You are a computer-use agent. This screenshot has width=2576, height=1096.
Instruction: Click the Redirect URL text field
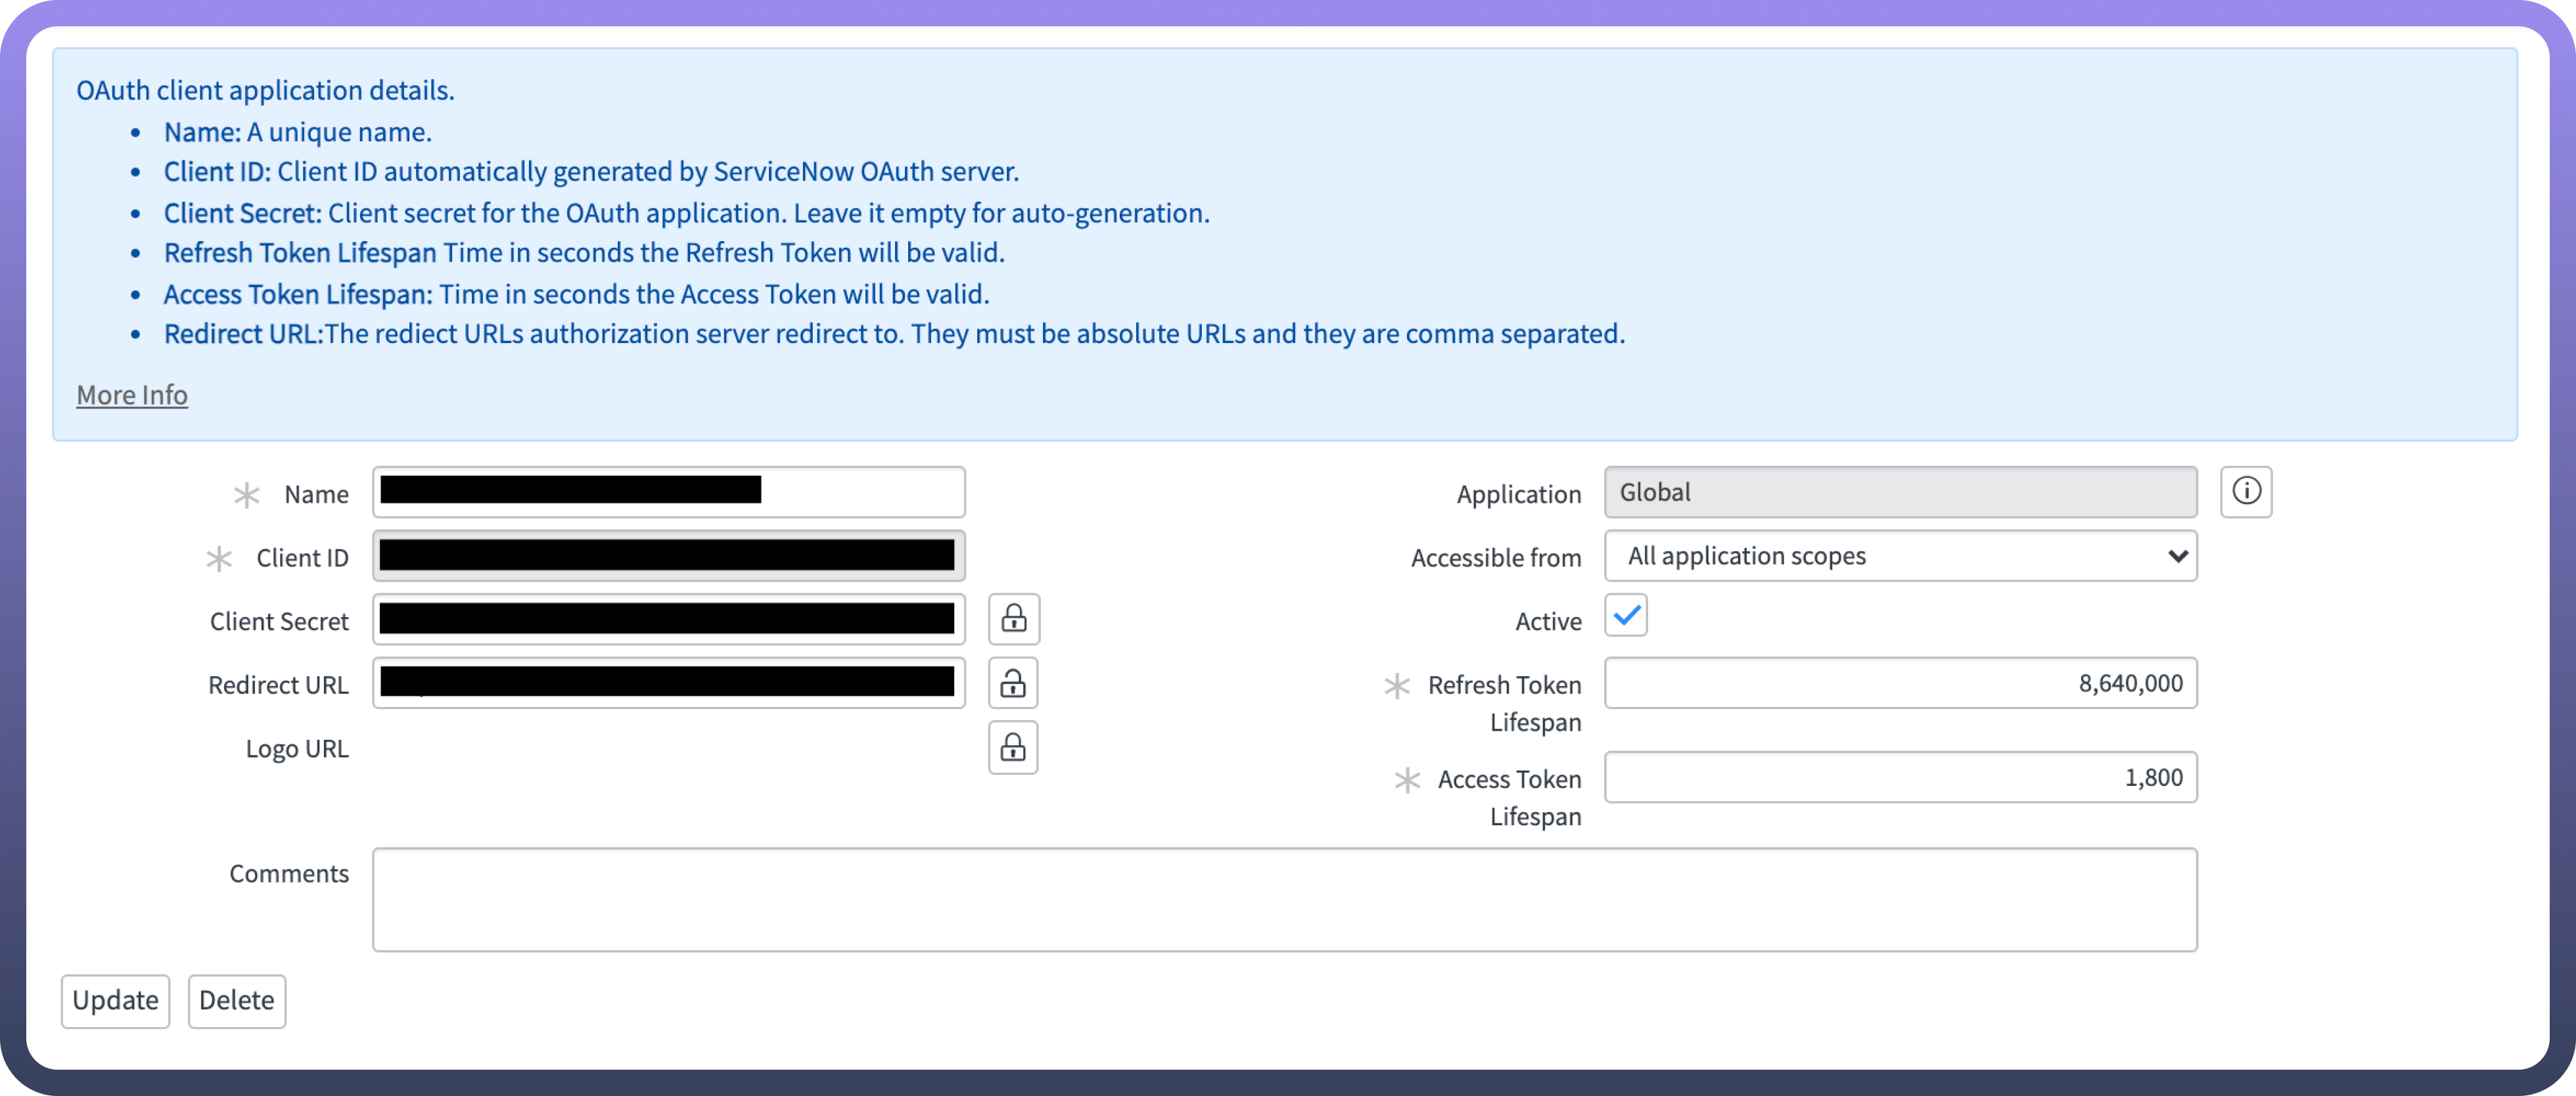coord(668,683)
